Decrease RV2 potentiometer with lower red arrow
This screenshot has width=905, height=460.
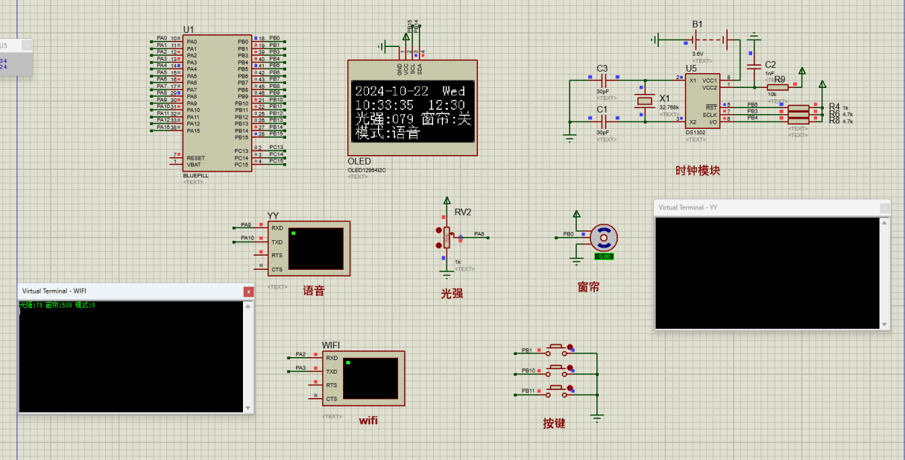point(438,245)
